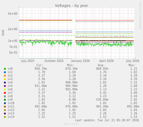Screen dimensions: 143x127
Task: Click the in6 lime legend swatch
Action: [x=5, y=89]
